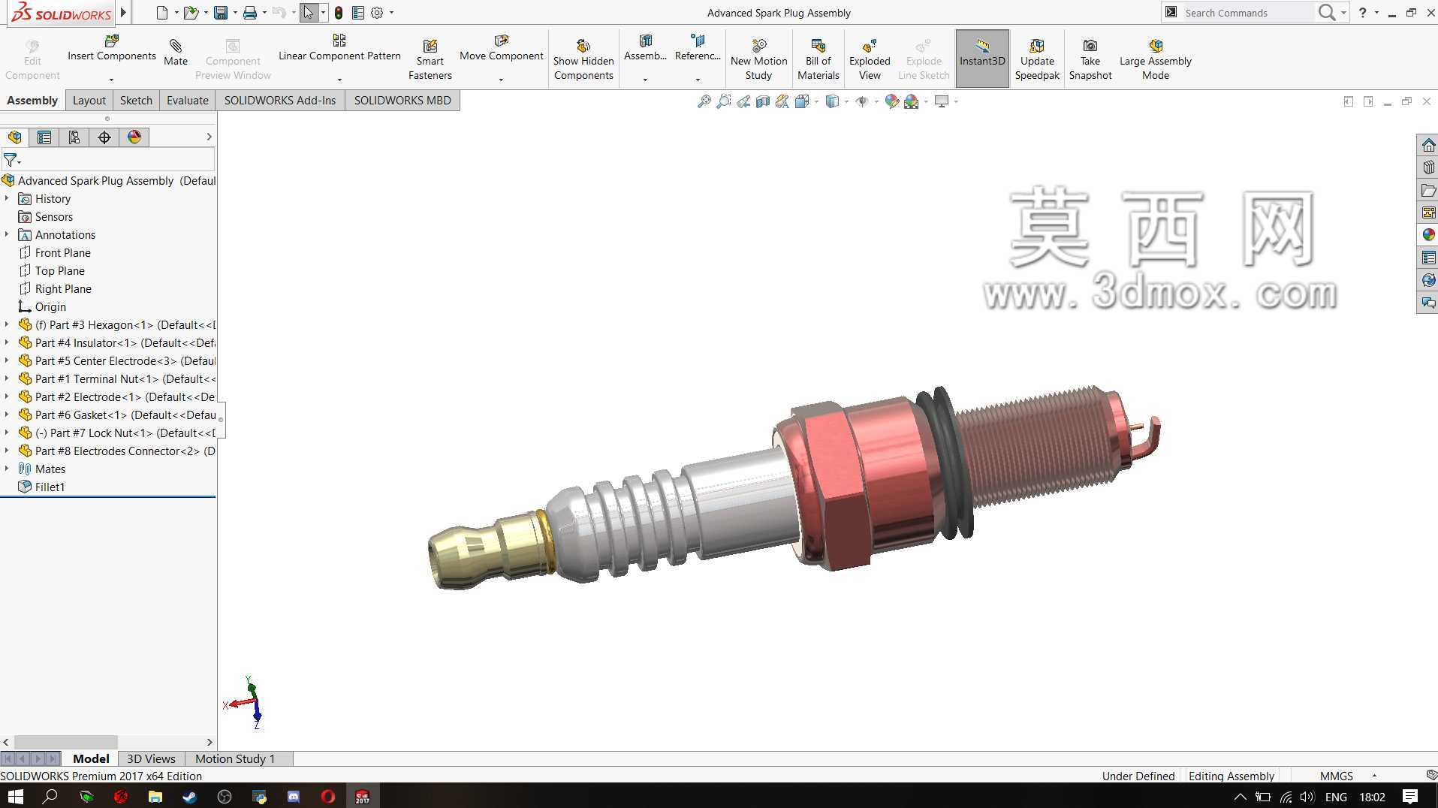The image size is (1438, 808).
Task: Expand Part #4 Insulator component
Action: pyautogui.click(x=7, y=342)
